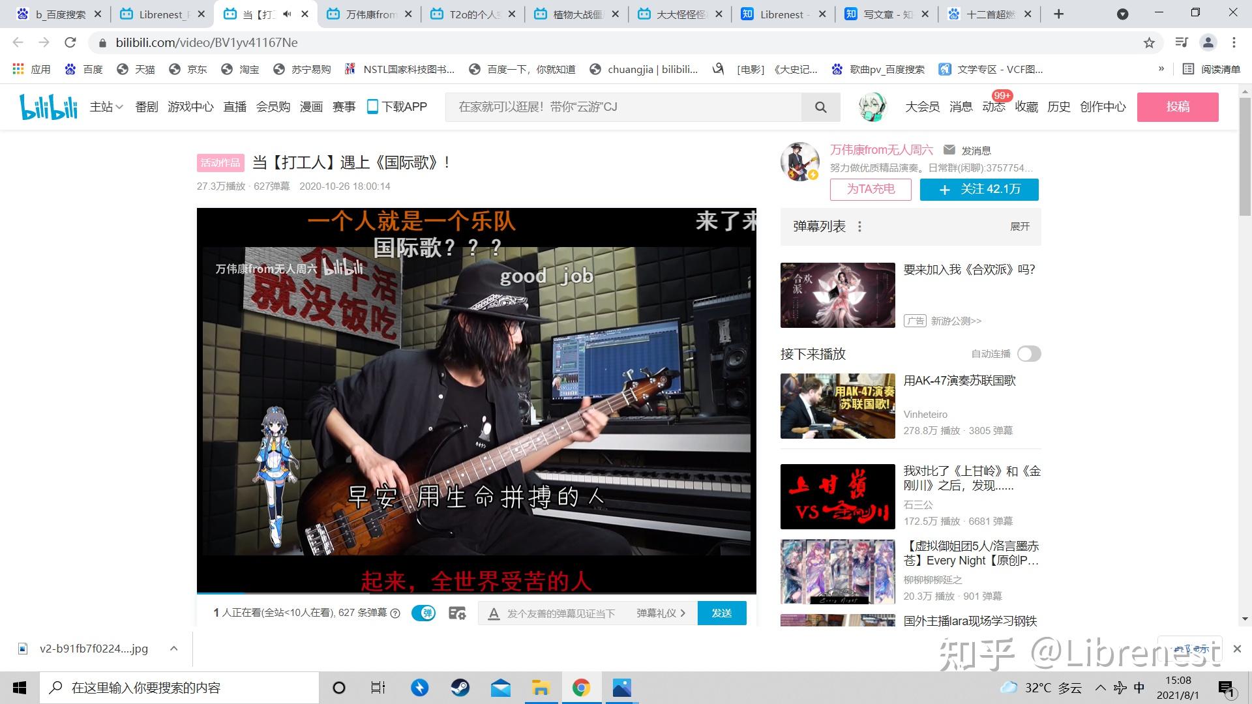The width and height of the screenshot is (1252, 704).
Task: Click the bilibili logo icon
Action: [x=48, y=107]
